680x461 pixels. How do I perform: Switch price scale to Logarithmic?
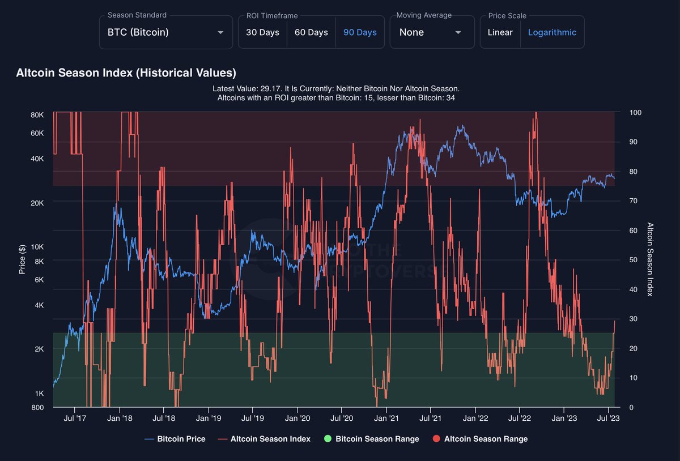(552, 32)
